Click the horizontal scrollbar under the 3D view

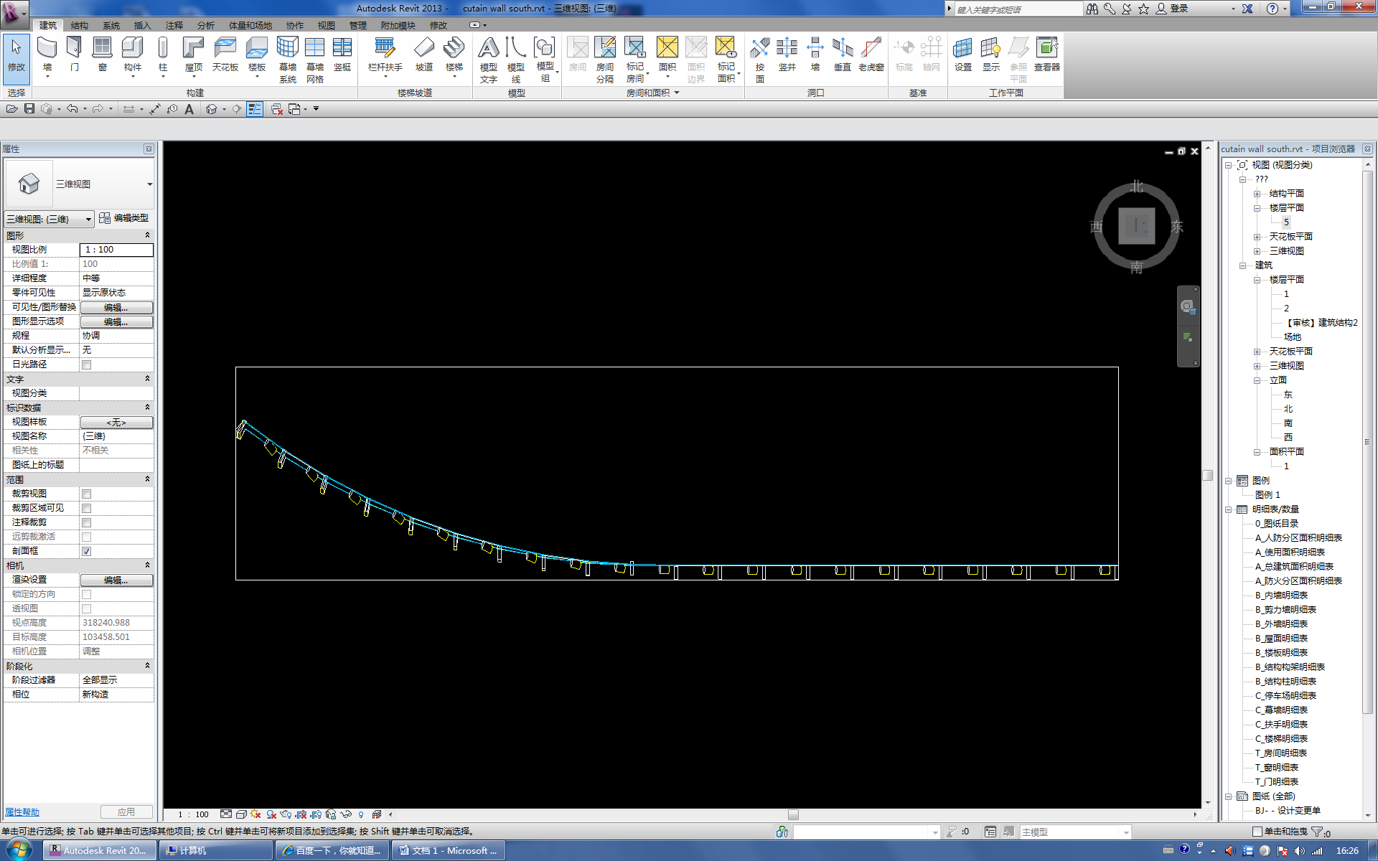[792, 814]
